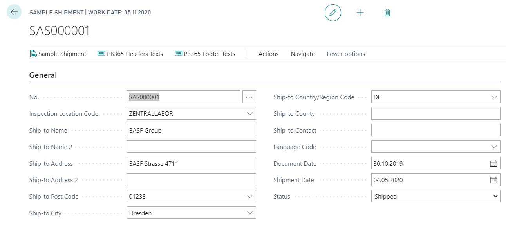Expand Ship-to Country/Region Code dropdown
Screen dimensions: 506x231
pyautogui.click(x=494, y=97)
